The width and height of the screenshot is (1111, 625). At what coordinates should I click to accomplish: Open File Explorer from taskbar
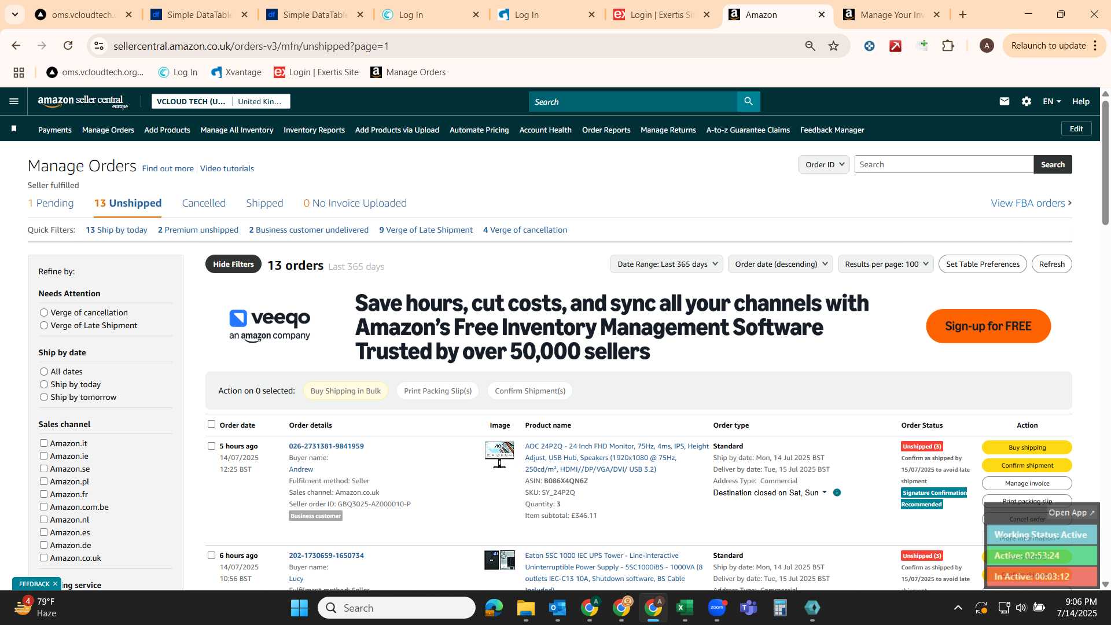click(x=525, y=608)
